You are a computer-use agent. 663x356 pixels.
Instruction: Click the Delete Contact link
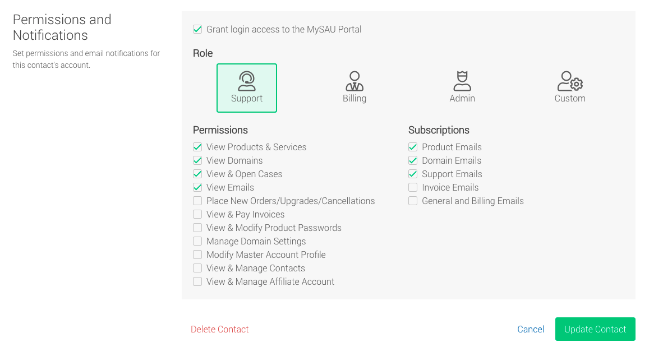tap(220, 329)
